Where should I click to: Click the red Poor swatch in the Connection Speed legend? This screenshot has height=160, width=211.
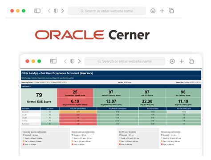point(24,144)
